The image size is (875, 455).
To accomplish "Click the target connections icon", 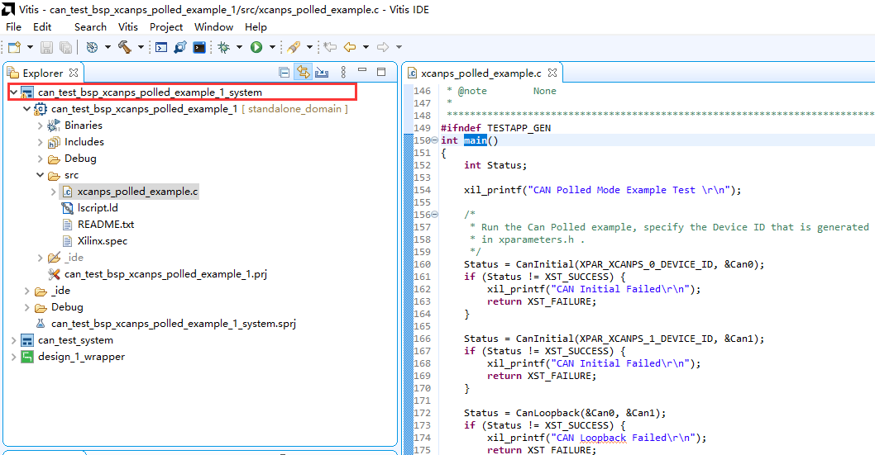I will (180, 47).
